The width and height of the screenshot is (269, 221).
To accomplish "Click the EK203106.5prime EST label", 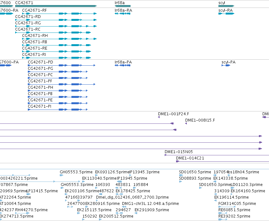I will 82,191.
